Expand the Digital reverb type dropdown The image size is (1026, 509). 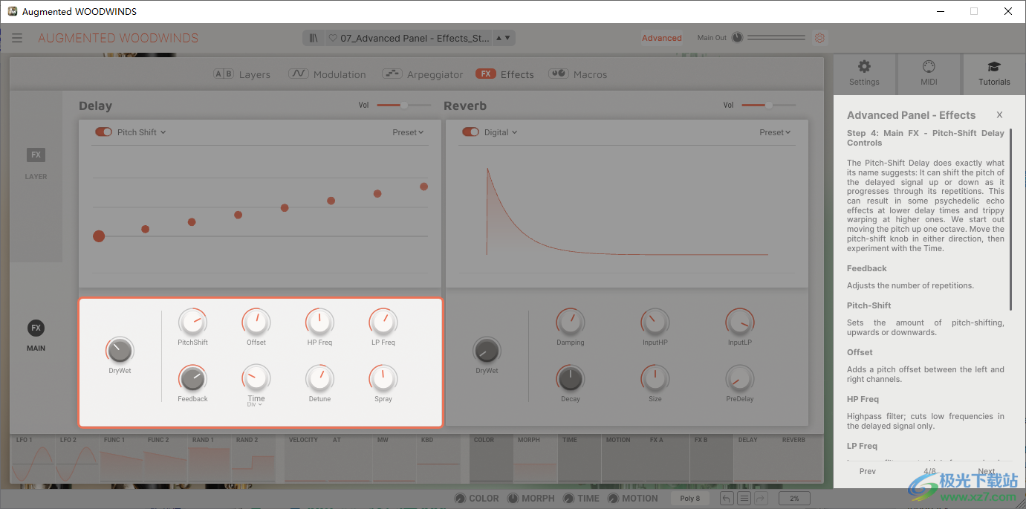pos(501,132)
